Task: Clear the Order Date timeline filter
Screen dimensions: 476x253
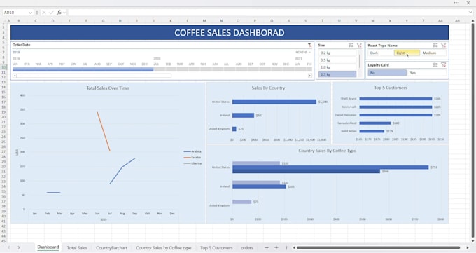Action: pyautogui.click(x=309, y=45)
